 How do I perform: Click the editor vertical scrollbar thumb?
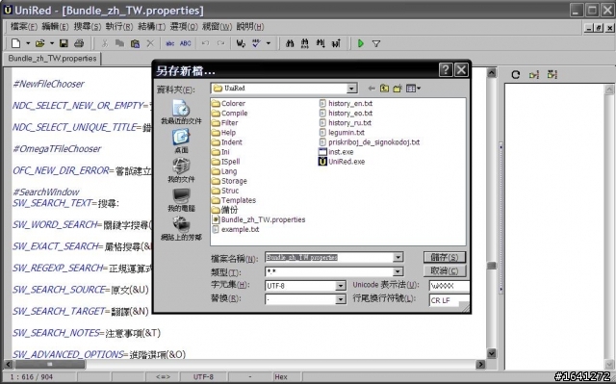pos(492,266)
